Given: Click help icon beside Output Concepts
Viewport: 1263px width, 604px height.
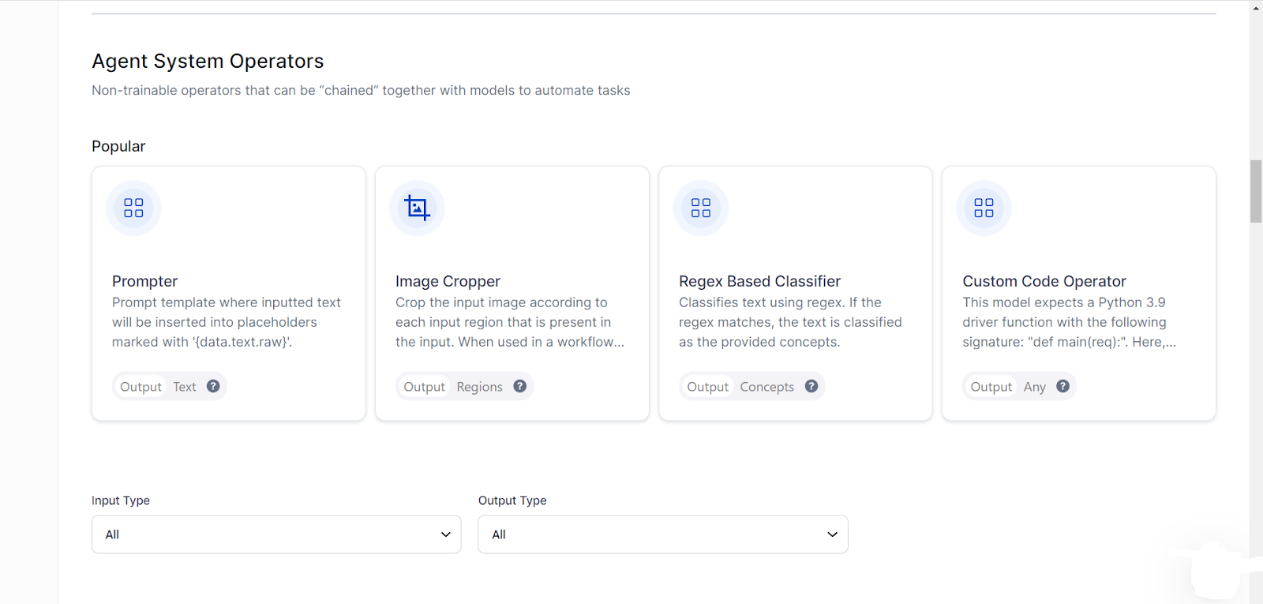Looking at the screenshot, I should tap(811, 386).
